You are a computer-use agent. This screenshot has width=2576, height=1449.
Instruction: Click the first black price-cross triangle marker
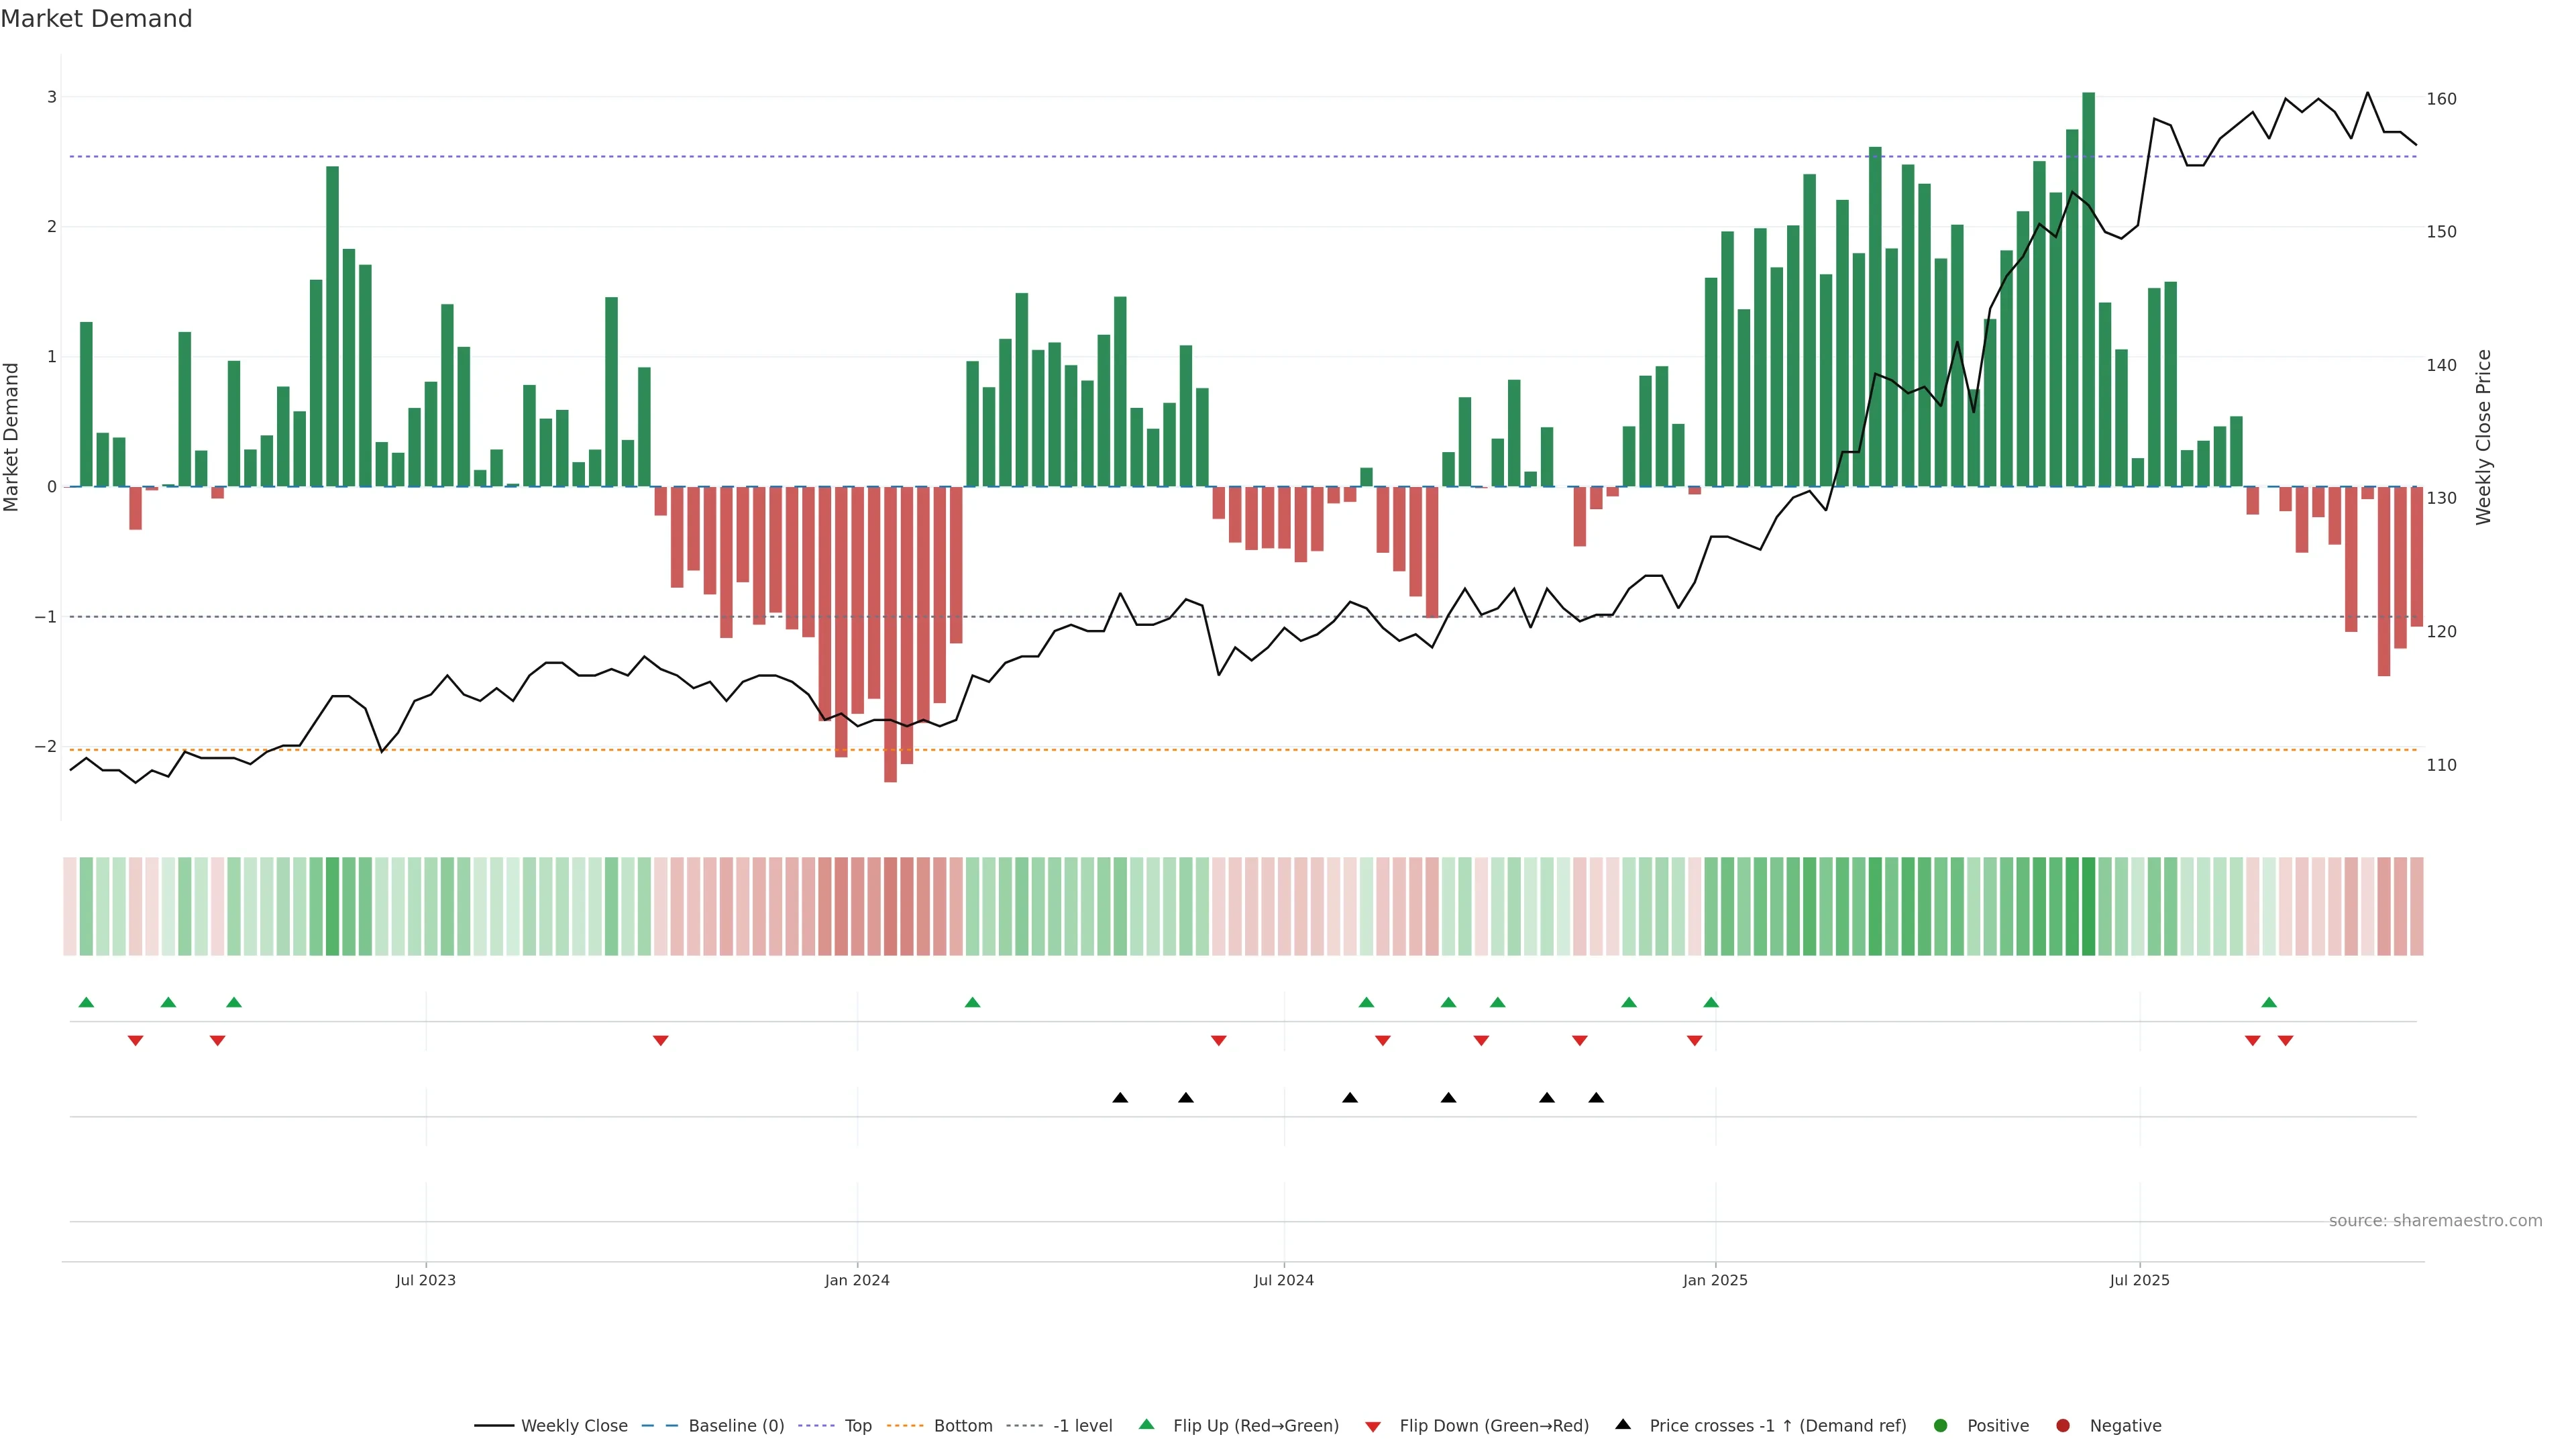[x=1120, y=1098]
